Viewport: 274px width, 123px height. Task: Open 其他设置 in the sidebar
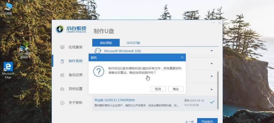click(76, 89)
